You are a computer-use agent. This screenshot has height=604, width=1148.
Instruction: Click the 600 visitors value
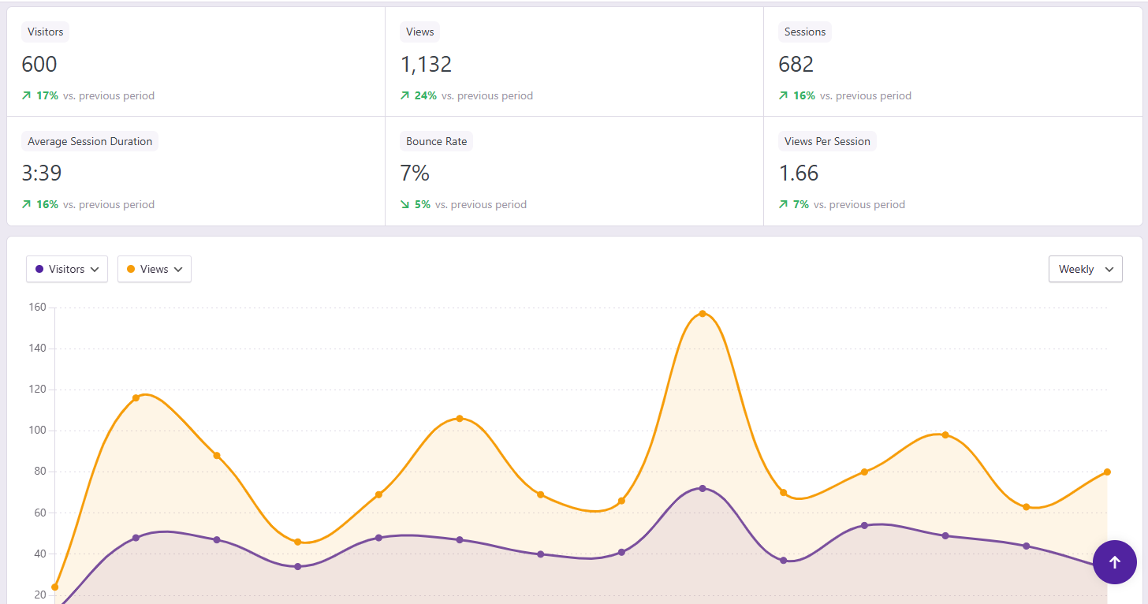pos(39,64)
